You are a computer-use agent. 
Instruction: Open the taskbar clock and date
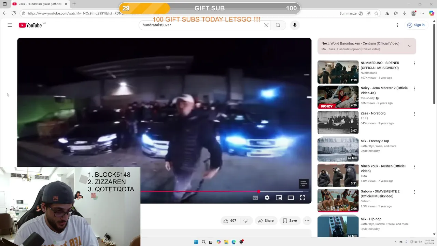(x=428, y=242)
